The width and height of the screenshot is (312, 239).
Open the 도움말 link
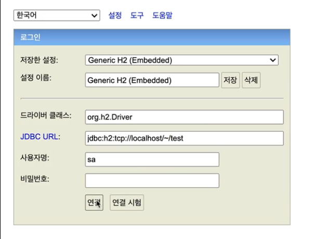tap(162, 15)
